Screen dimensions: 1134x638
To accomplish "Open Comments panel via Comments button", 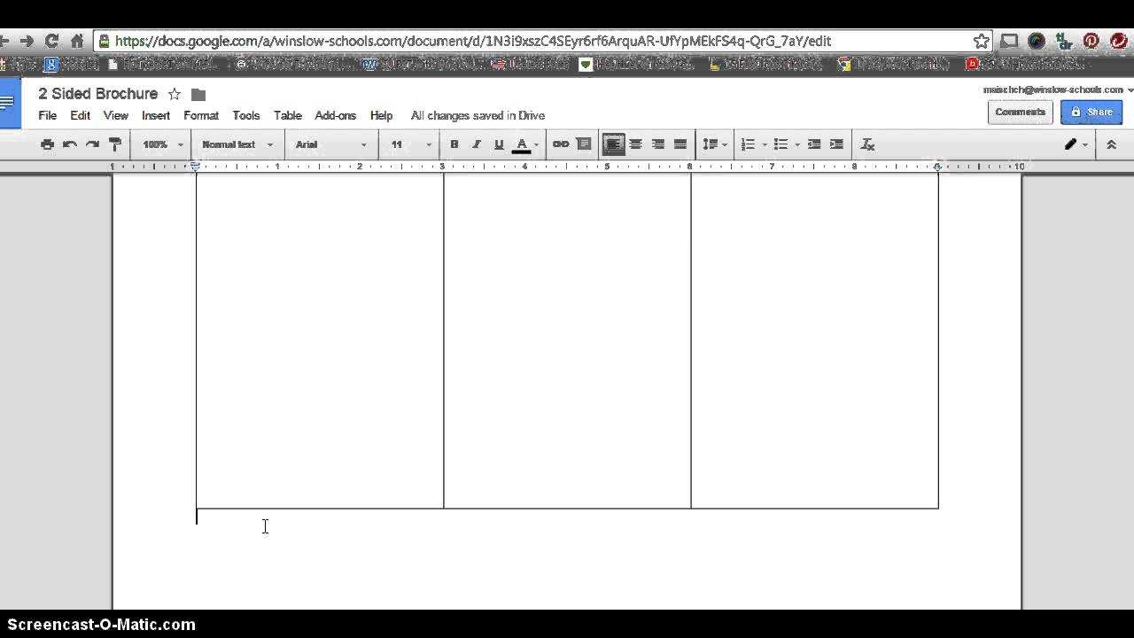I will [x=1020, y=112].
